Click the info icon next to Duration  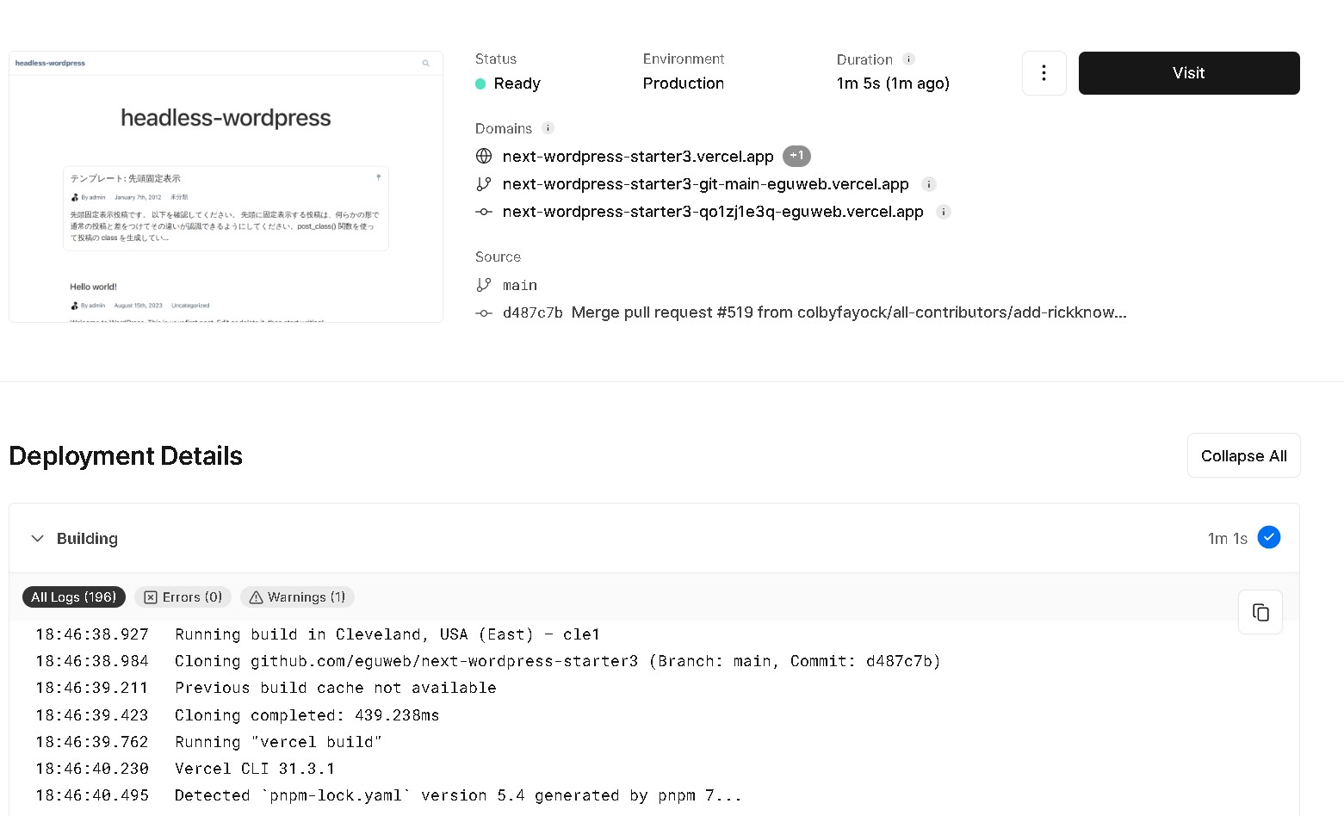[908, 59]
